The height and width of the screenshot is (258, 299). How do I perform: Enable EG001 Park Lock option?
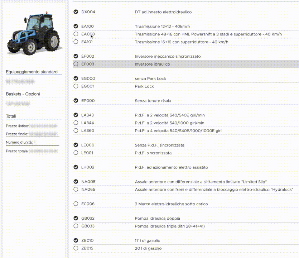[x=76, y=86]
